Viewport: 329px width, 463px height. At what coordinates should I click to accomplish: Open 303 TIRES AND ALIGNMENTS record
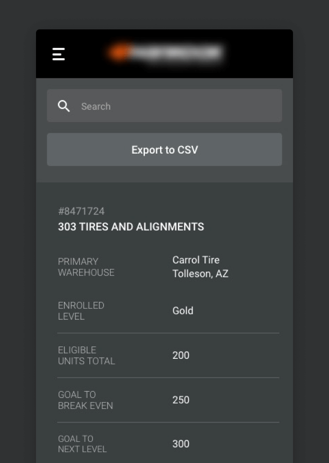131,227
